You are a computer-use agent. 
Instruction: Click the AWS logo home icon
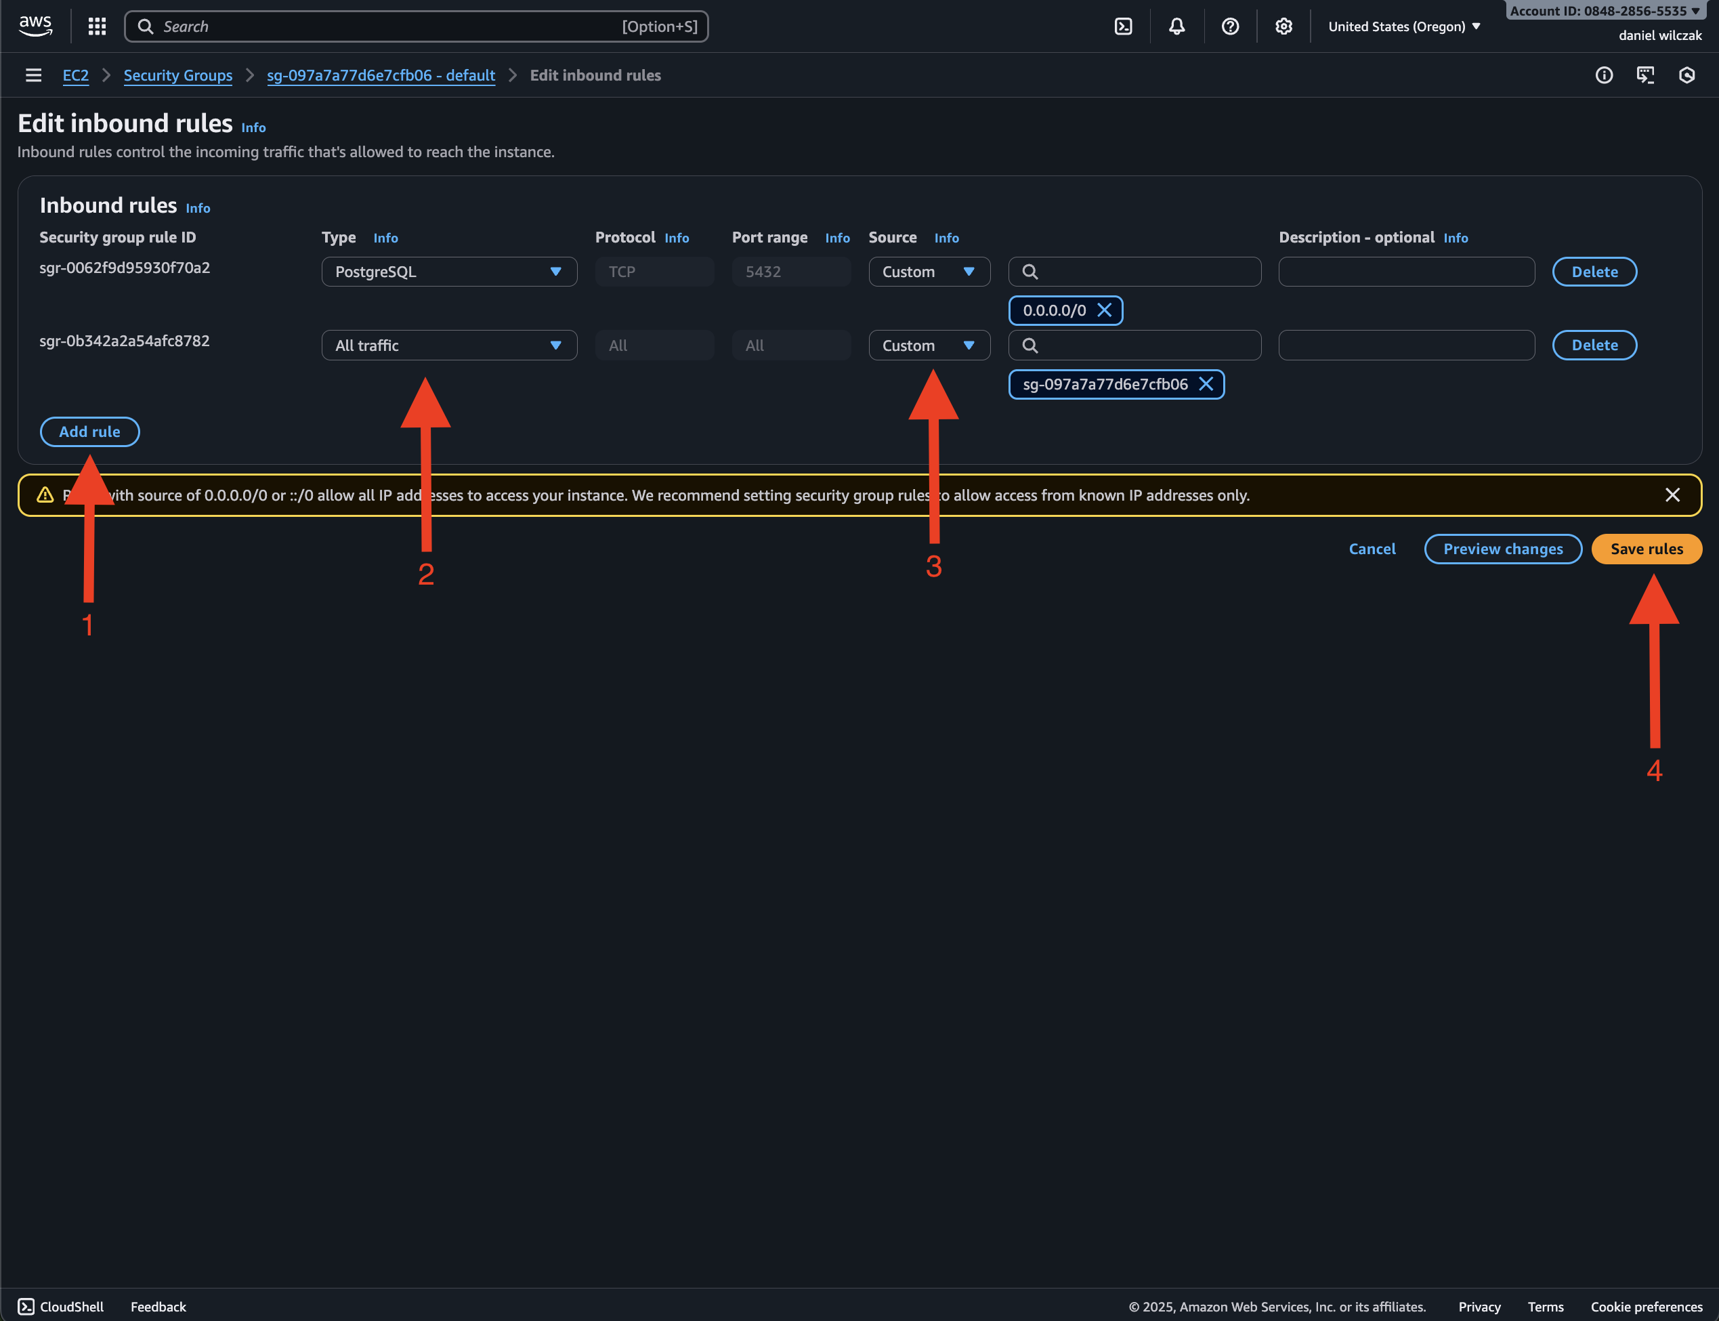35,26
